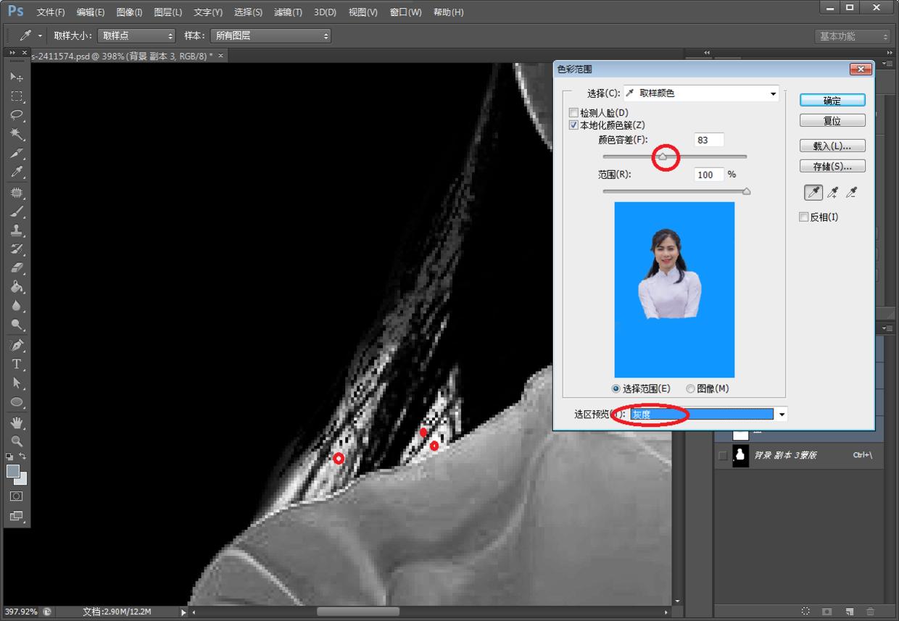This screenshot has height=621, width=899.
Task: Select the Eraser tool
Action: coord(17,268)
